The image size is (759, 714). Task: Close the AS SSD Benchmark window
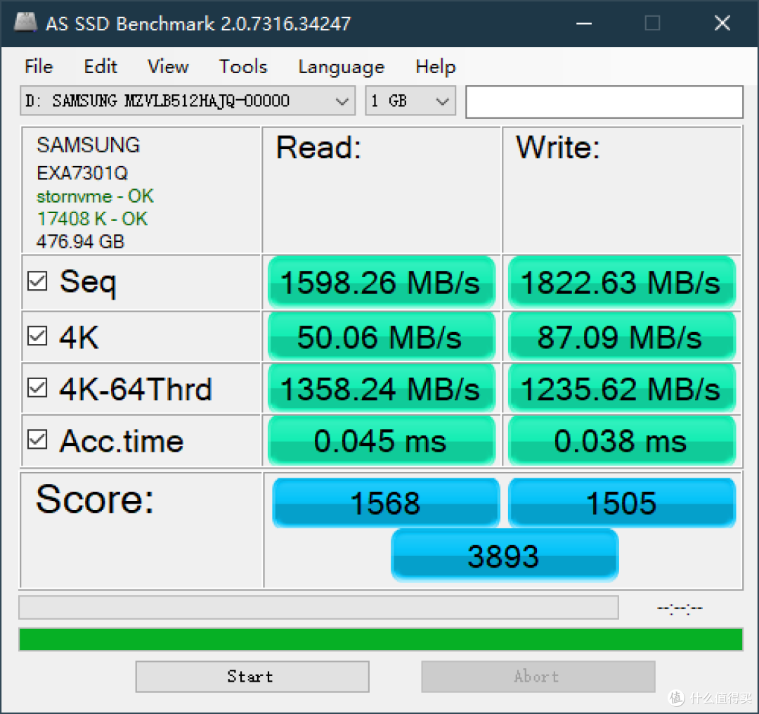tap(722, 23)
